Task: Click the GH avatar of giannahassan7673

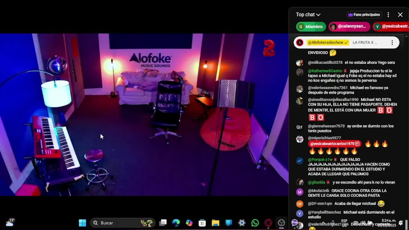Action: coord(299,127)
